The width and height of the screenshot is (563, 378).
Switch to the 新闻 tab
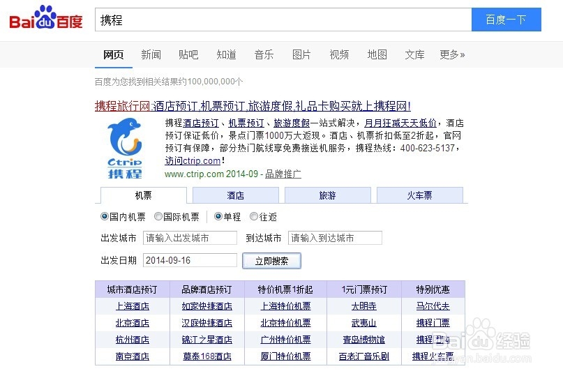pyautogui.click(x=151, y=54)
